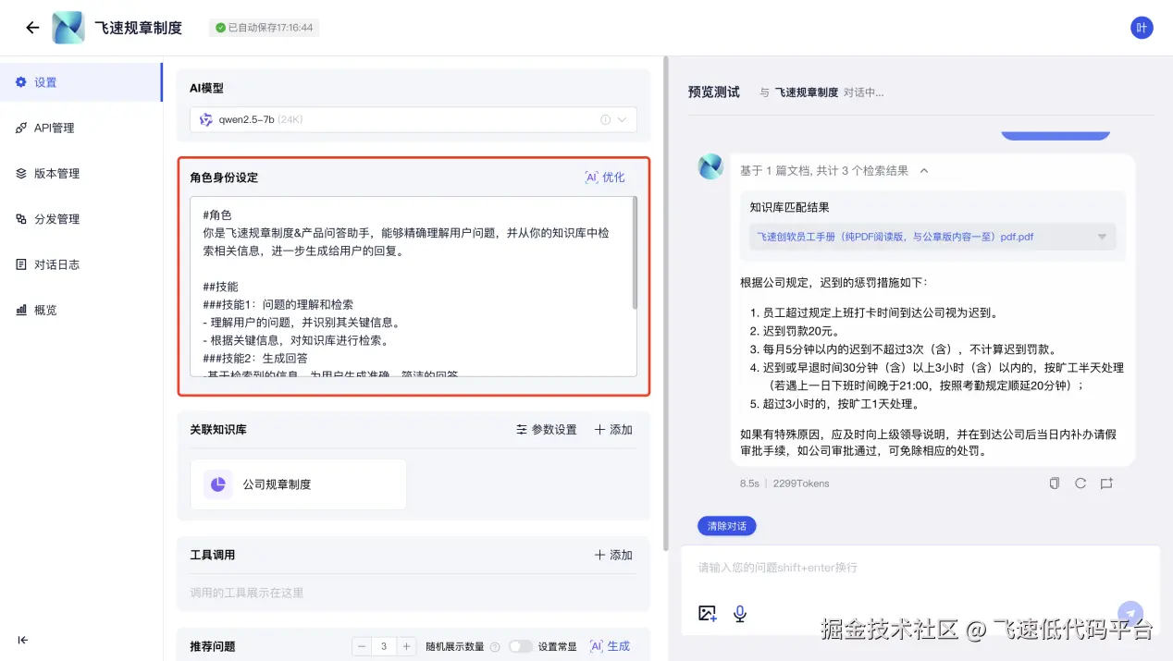Send the chat message
The width and height of the screenshot is (1173, 661).
(1130, 613)
